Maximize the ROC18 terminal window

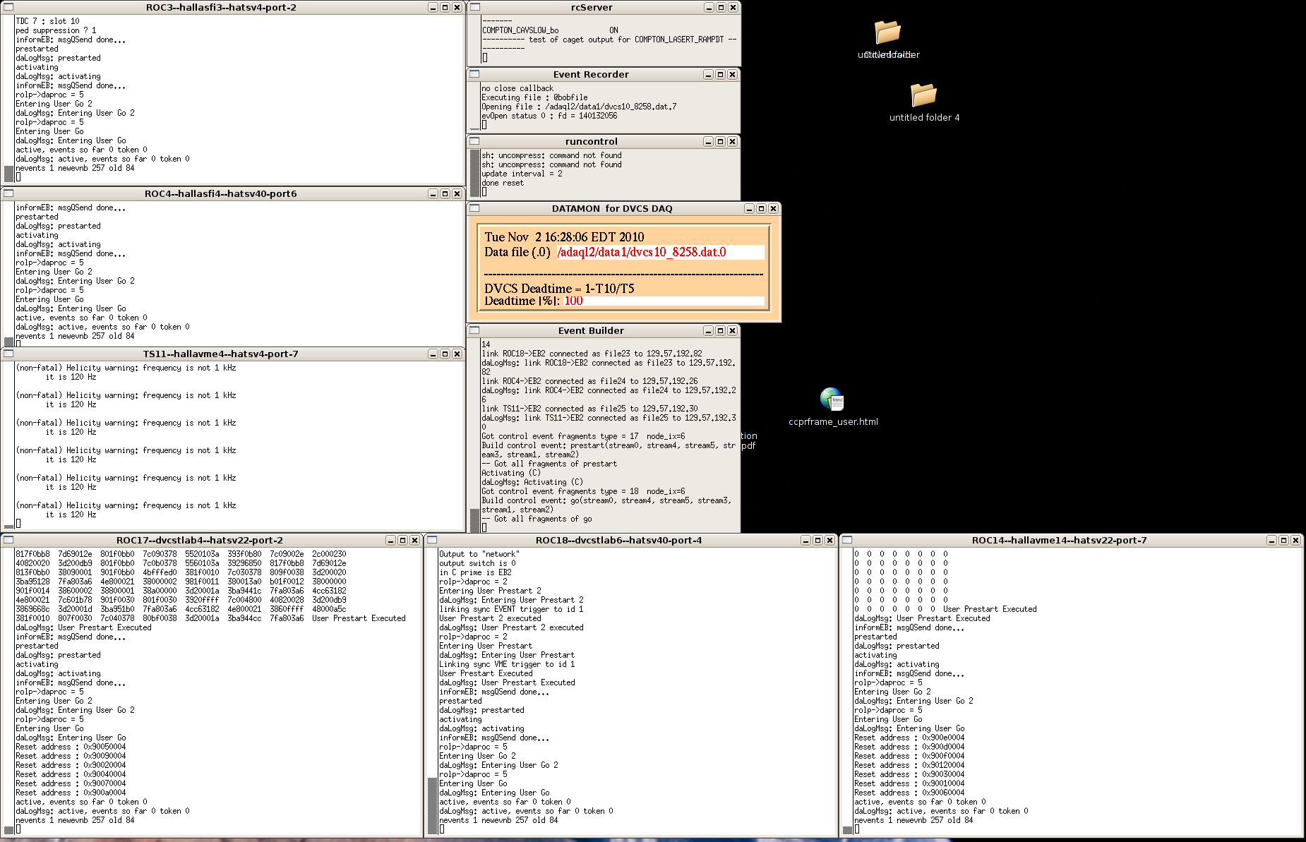pyautogui.click(x=817, y=540)
